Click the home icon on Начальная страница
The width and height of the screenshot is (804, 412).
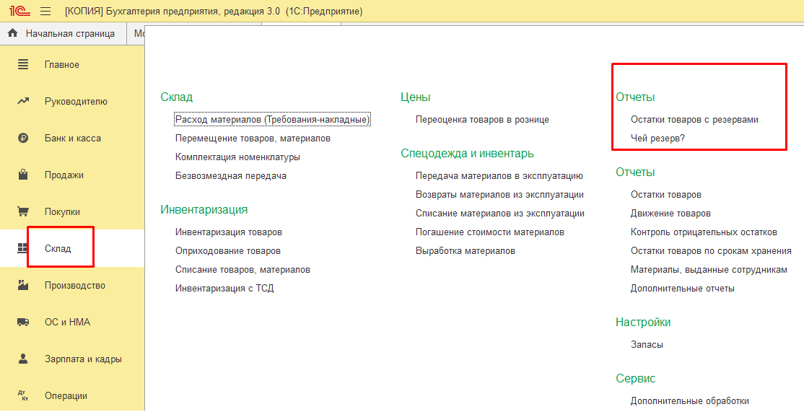[13, 33]
